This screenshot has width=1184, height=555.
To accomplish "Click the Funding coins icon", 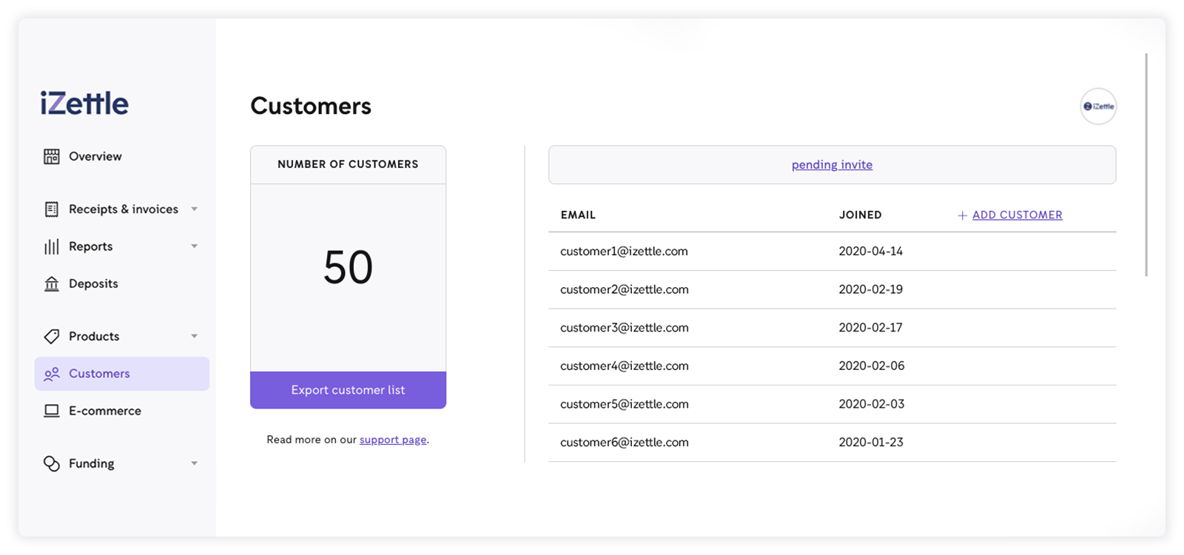I will tap(51, 464).
